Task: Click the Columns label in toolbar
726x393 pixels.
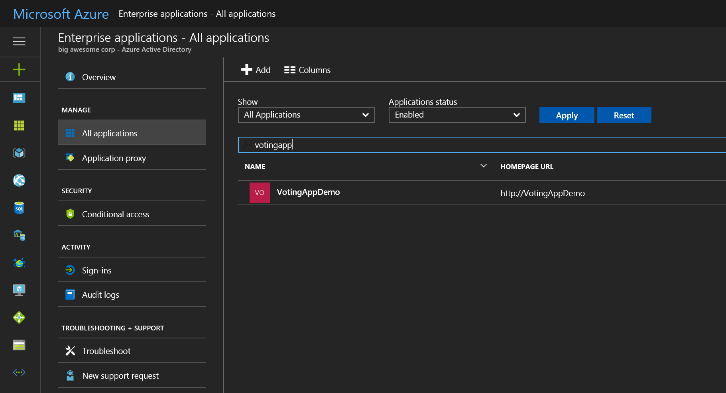Action: (x=315, y=70)
